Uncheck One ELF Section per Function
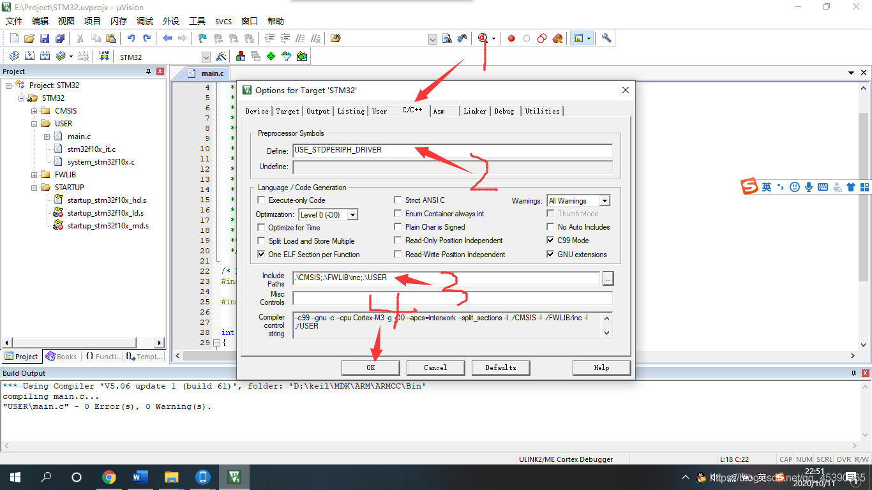This screenshot has width=872, height=490. point(261,254)
